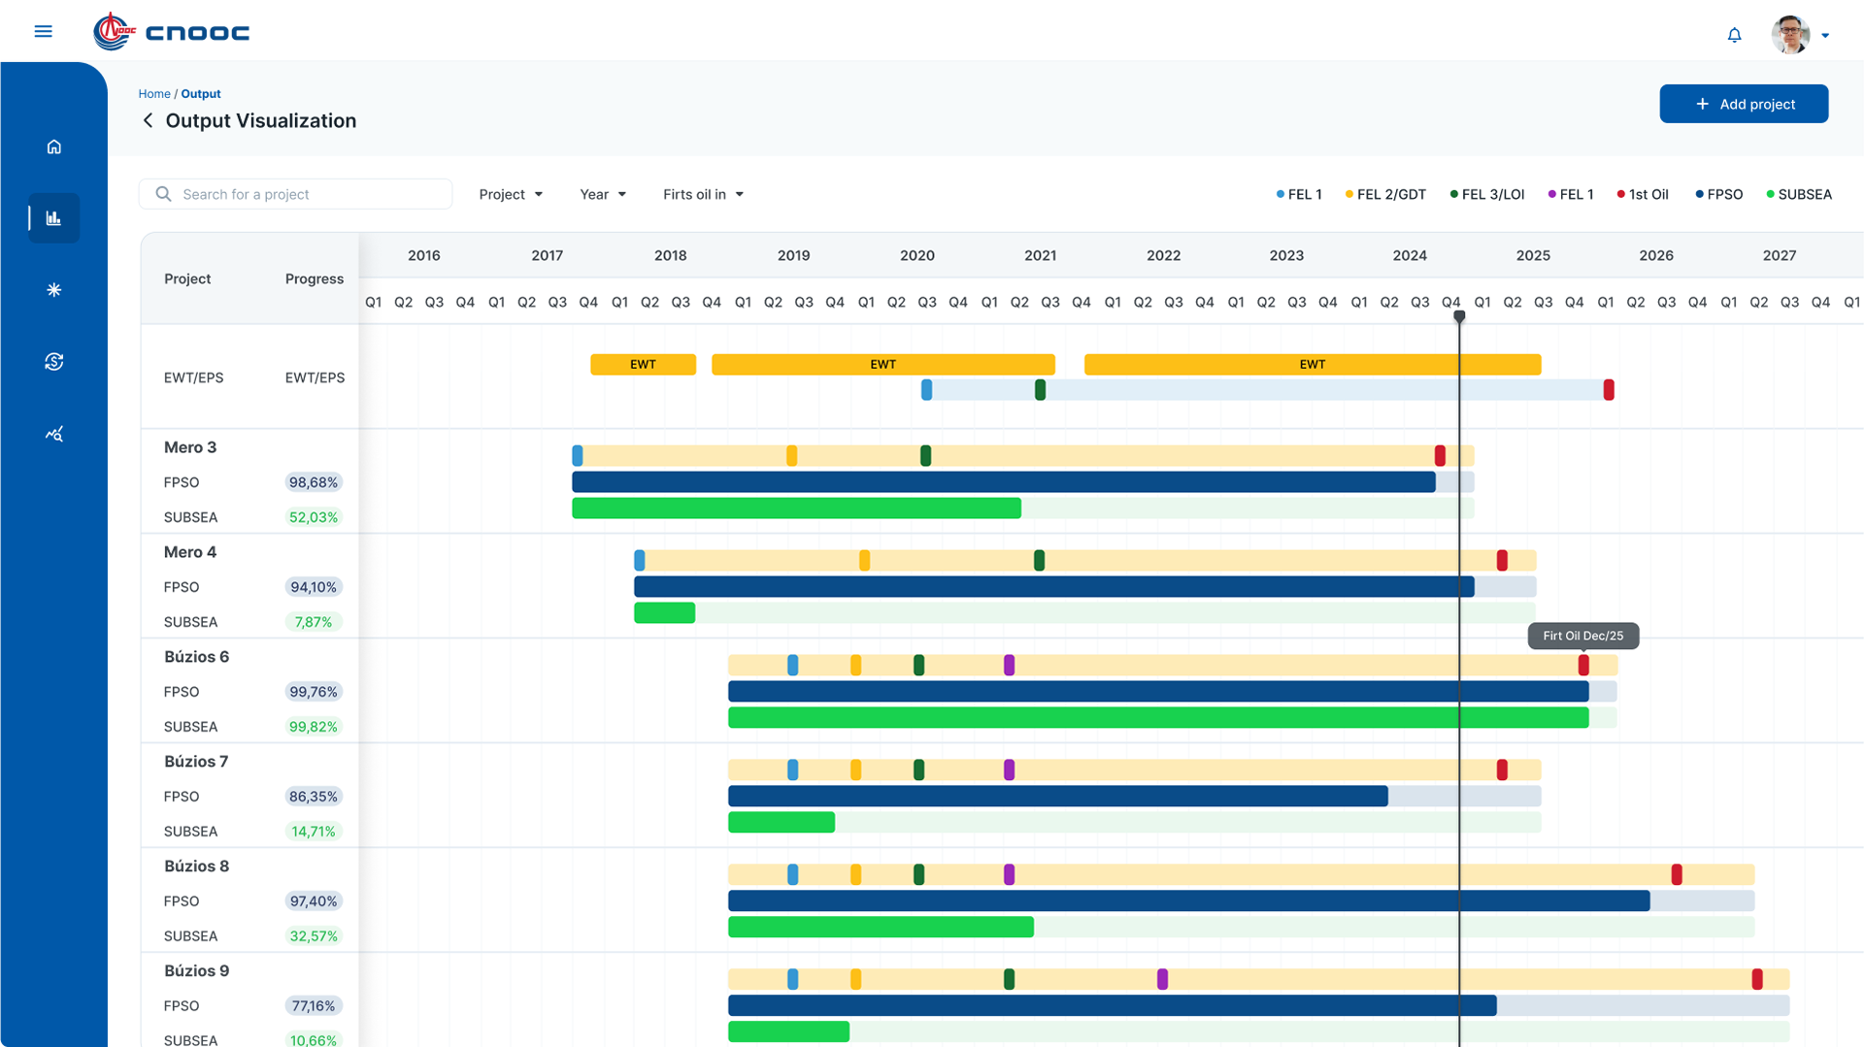1864x1047 pixels.
Task: Go to Home breadcrumb link
Action: point(154,94)
